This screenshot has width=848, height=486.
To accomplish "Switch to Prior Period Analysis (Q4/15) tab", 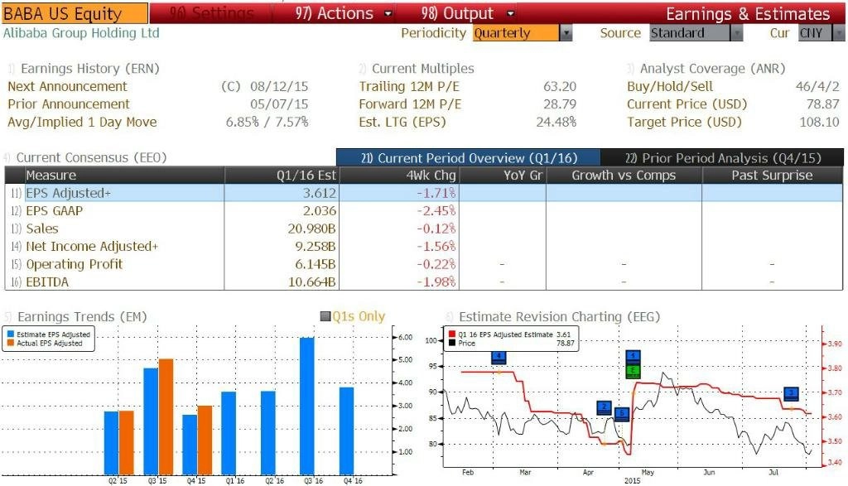I will pos(722,158).
